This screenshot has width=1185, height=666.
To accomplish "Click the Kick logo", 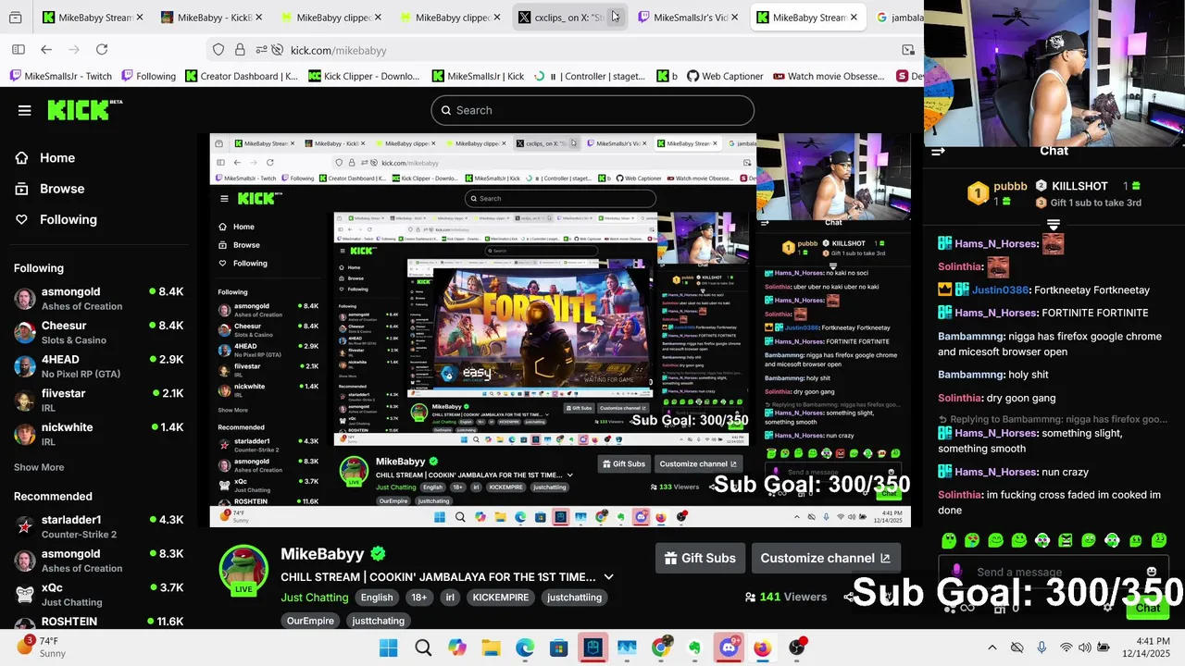I will click(x=84, y=110).
